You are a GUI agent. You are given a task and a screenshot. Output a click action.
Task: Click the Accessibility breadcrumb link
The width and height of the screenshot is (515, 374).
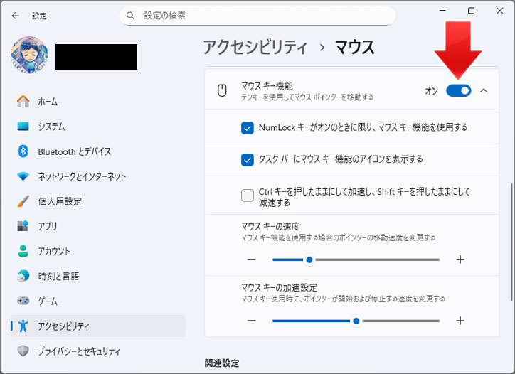click(255, 48)
